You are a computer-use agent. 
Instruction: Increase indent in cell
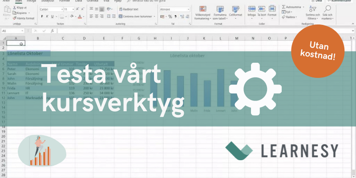pos(114,16)
